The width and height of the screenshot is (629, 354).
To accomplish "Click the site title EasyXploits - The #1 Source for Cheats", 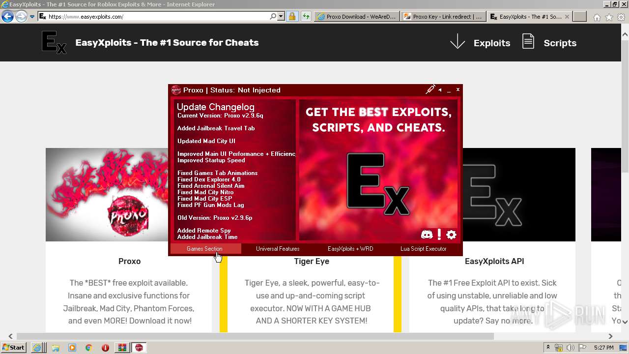I will click(x=167, y=42).
